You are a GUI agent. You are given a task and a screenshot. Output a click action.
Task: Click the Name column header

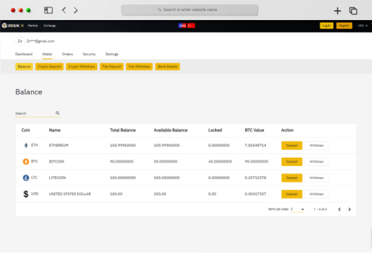tap(54, 130)
